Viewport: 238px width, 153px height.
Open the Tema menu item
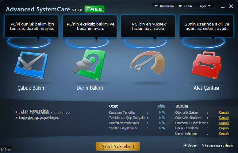(188, 6)
